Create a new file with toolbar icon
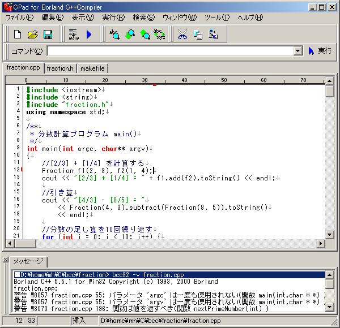 pos(18,34)
